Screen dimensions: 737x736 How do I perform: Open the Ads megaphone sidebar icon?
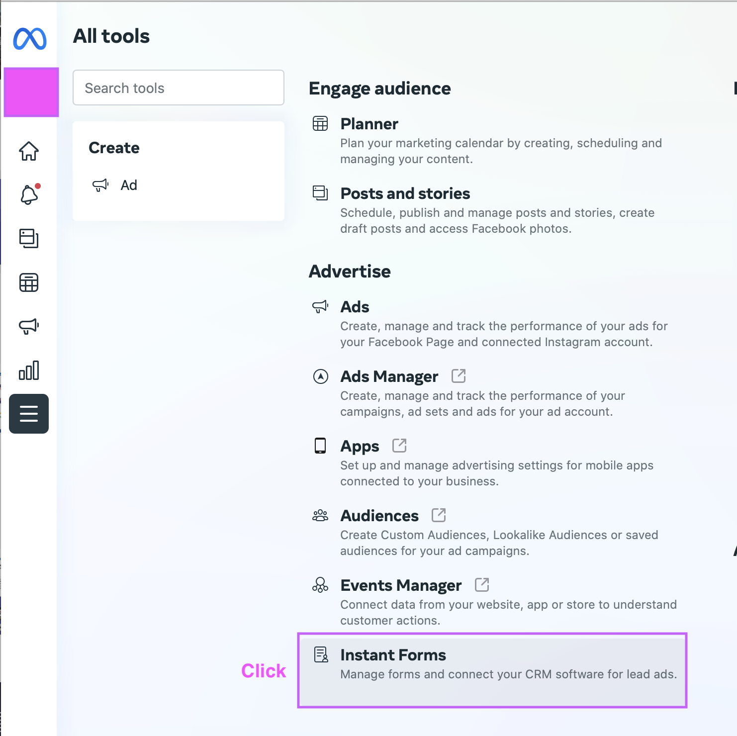coord(29,326)
